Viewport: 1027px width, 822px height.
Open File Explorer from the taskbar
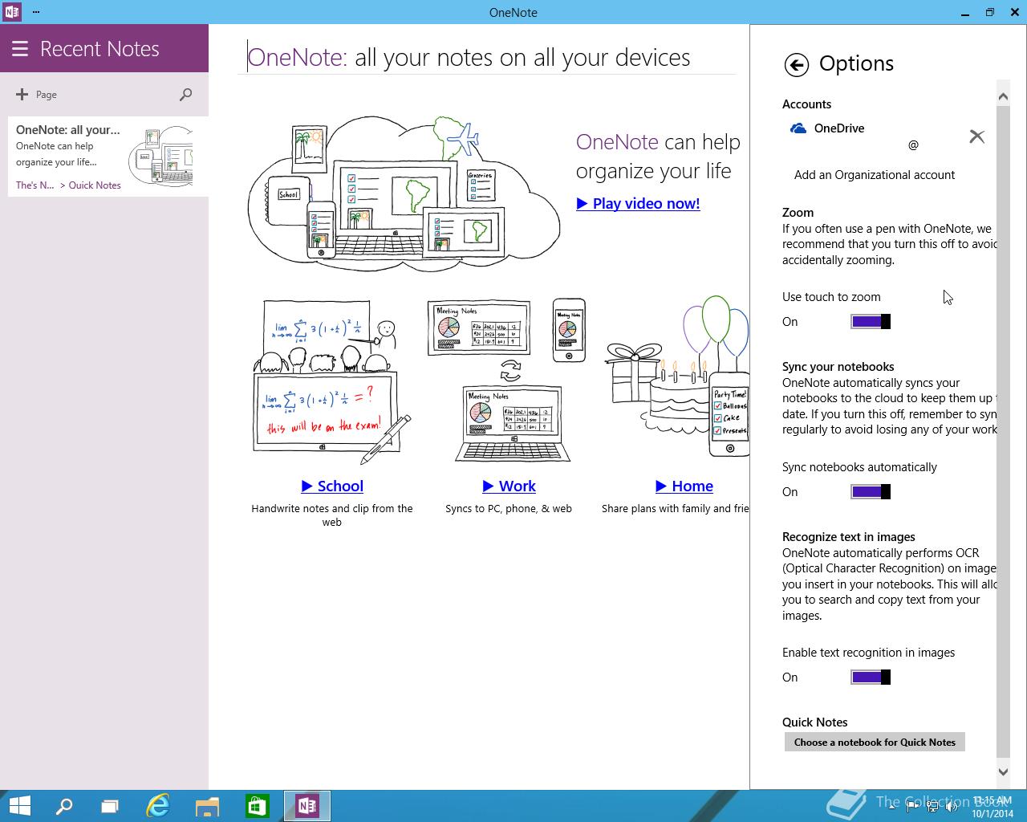207,806
